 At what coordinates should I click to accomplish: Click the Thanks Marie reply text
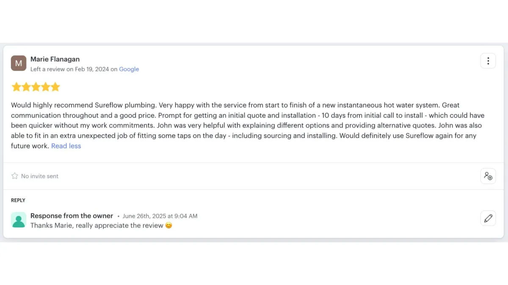point(97,225)
